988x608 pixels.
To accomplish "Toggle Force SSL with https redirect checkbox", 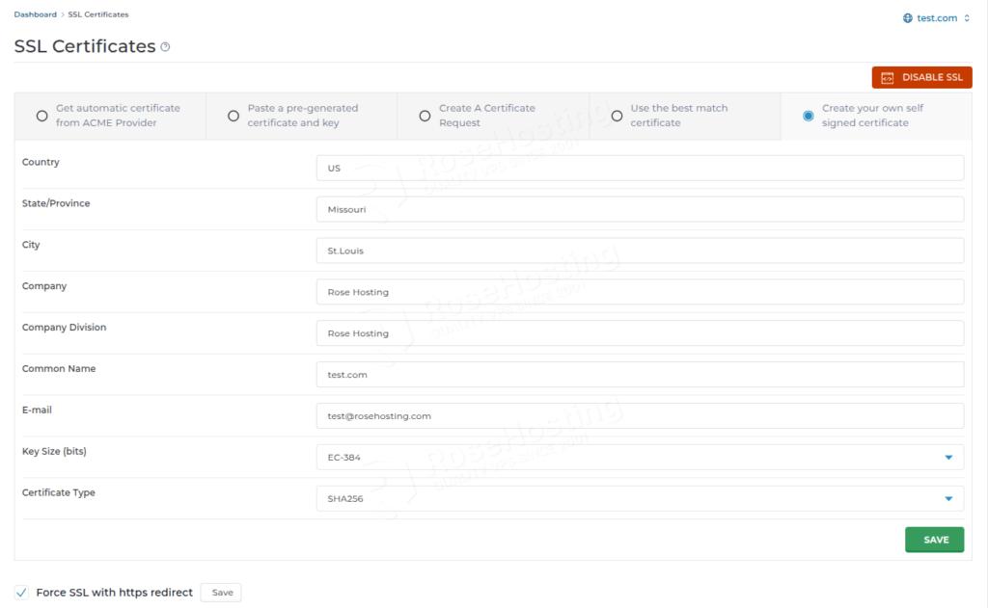I will pos(21,593).
